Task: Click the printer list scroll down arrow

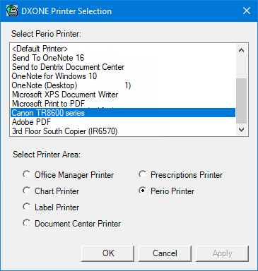Action: (241, 129)
